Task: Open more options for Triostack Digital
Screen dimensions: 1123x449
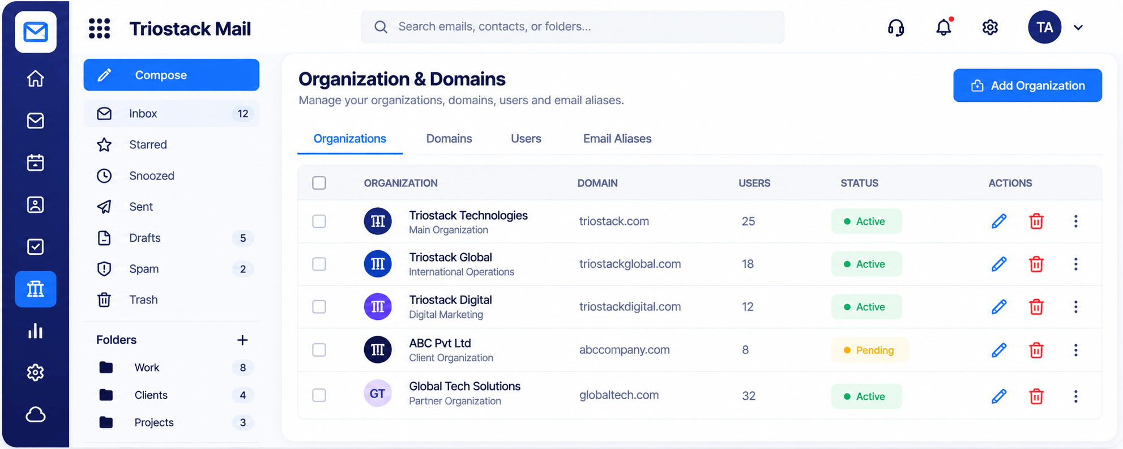Action: [x=1075, y=306]
